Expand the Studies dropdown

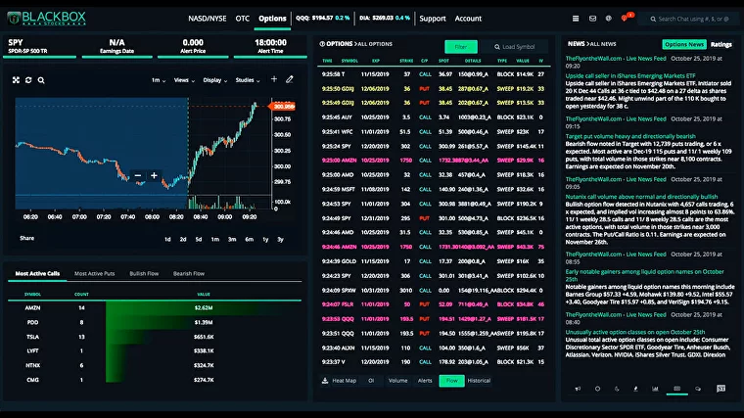249,80
